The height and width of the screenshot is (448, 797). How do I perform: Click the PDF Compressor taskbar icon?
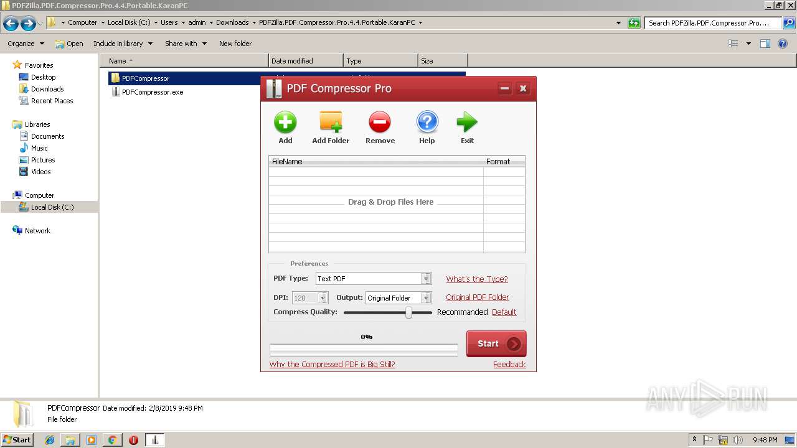tap(154, 440)
